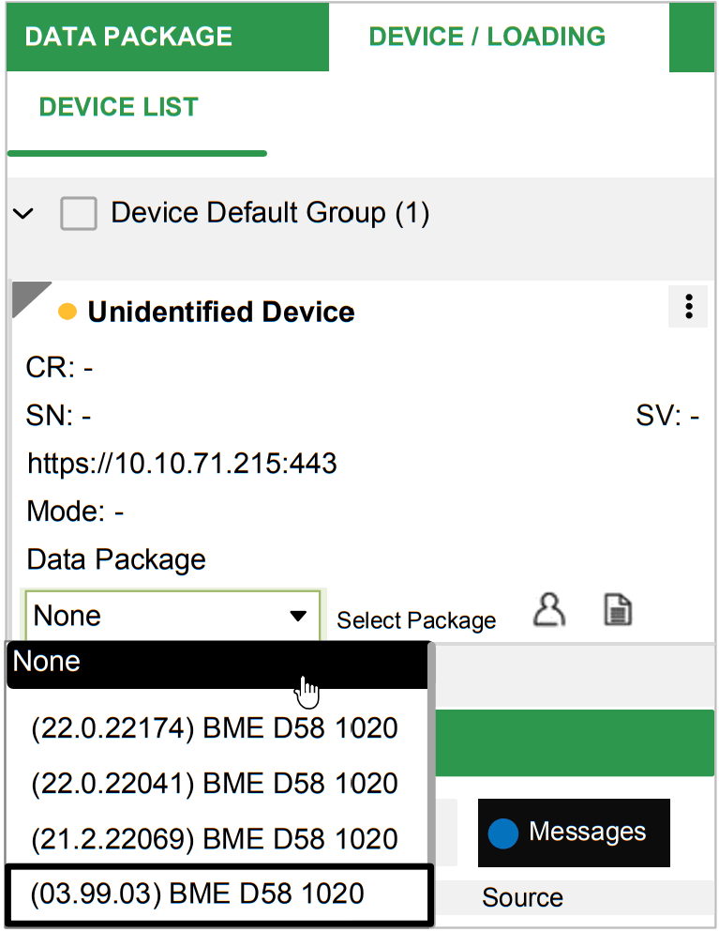Select the Unidentified Device title
This screenshot has height=932, width=719.
point(222,311)
